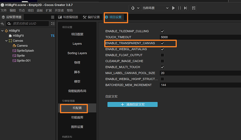Collapse the H5BgFit scene node
The image size is (241, 140).
pos(2,31)
